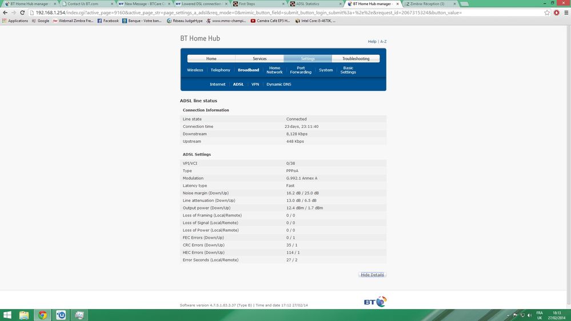Select the Dynamic DNS sub-tab
This screenshot has width=571, height=321.
click(x=278, y=84)
